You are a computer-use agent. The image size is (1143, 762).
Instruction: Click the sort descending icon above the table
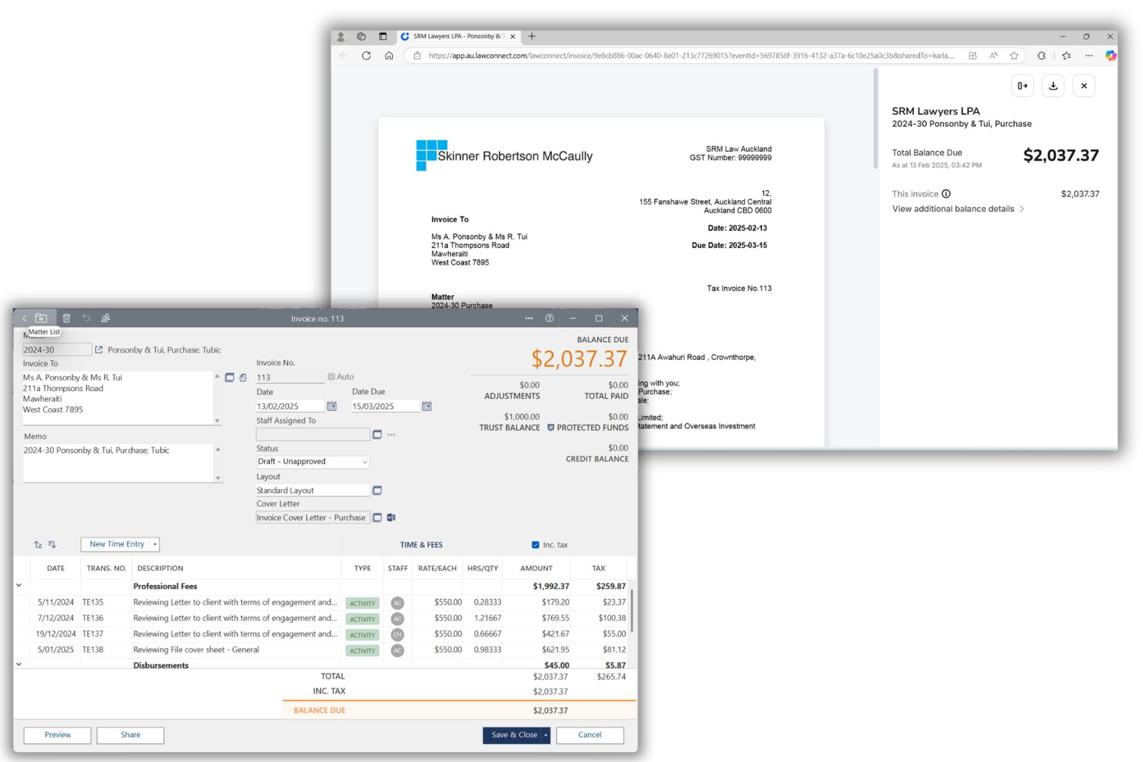(x=52, y=545)
